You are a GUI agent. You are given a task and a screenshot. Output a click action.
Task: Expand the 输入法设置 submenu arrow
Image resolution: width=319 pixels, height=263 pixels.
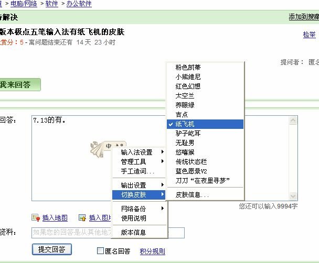(163, 152)
